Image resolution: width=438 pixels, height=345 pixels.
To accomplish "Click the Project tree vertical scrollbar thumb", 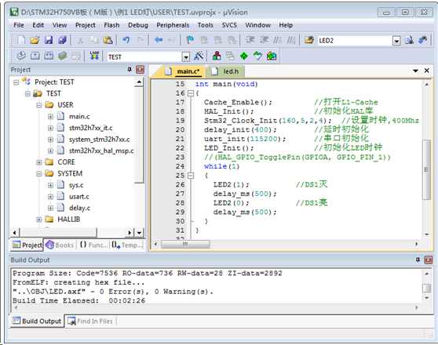I will 139,135.
